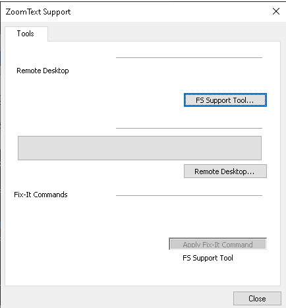Screen dimensions: 286x308
Task: Click the ZoomText Support title bar text
Action: click(38, 12)
